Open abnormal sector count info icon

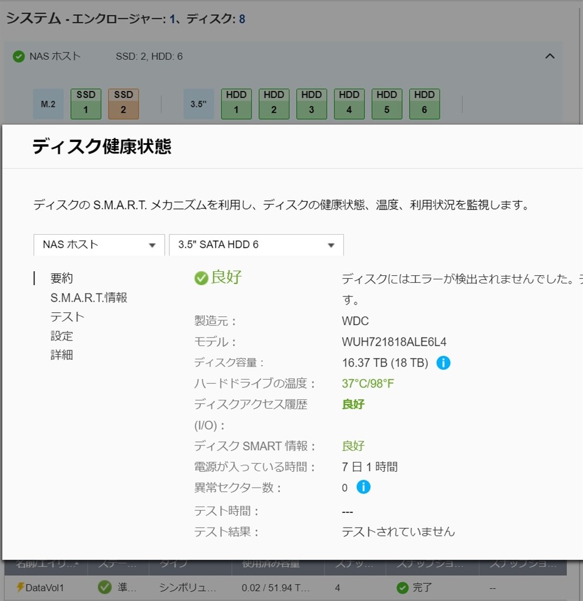363,487
